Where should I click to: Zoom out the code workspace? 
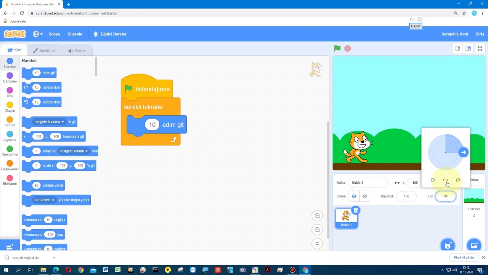317,230
